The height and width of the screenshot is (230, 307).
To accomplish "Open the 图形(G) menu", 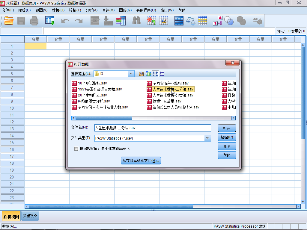I will [x=125, y=10].
